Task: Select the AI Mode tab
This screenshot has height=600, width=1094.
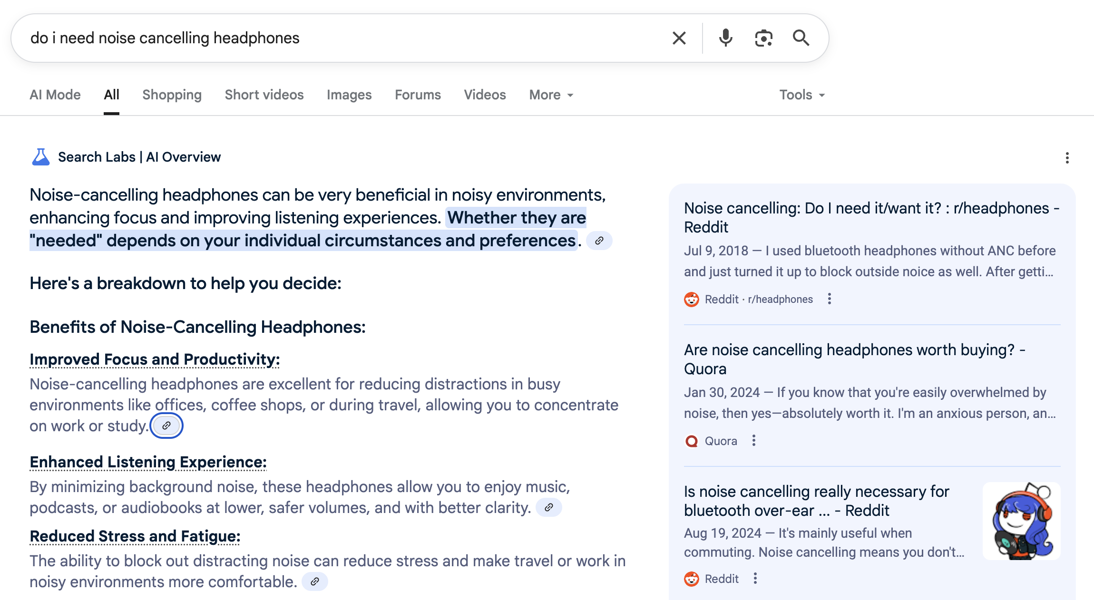Action: tap(55, 95)
